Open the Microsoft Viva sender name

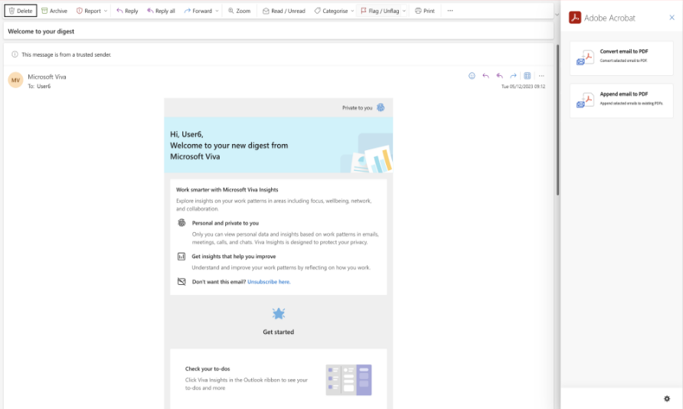[x=47, y=77]
